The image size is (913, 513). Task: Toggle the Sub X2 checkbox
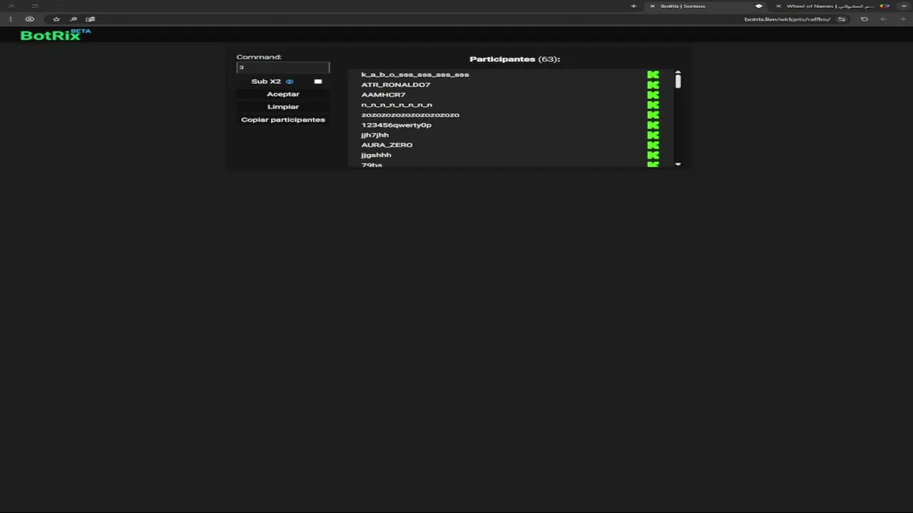(318, 81)
